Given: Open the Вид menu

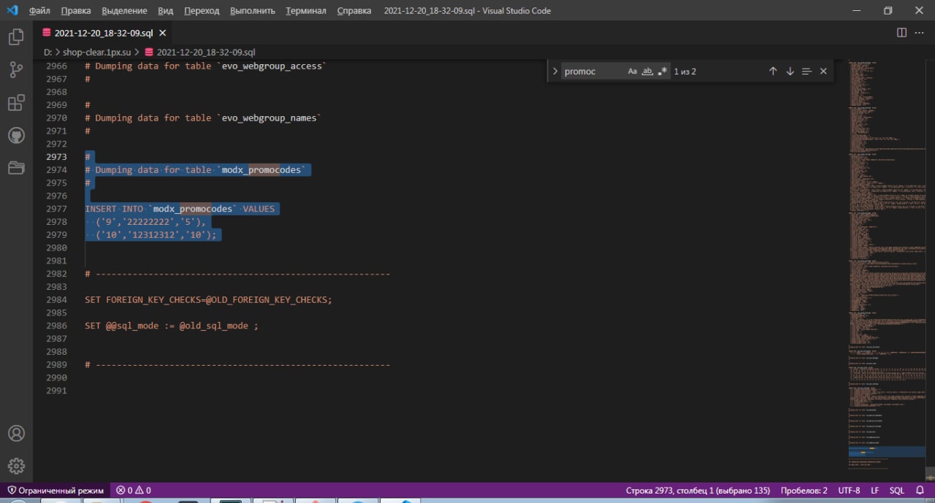Looking at the screenshot, I should pos(166,11).
